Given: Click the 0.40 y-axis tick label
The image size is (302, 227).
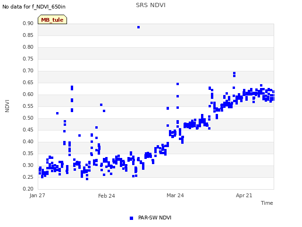Looking at the screenshot, I should point(28,141).
